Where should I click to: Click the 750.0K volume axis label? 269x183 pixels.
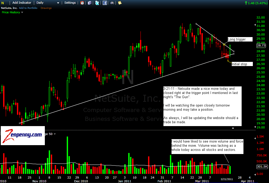click(262, 155)
